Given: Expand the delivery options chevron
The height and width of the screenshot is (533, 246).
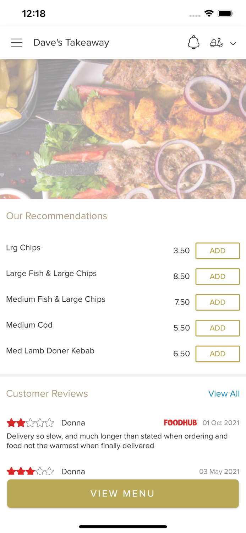Looking at the screenshot, I should (233, 44).
